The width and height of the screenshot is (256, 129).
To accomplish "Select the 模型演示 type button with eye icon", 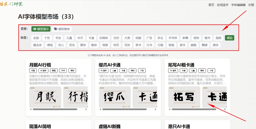I will 41,29.
